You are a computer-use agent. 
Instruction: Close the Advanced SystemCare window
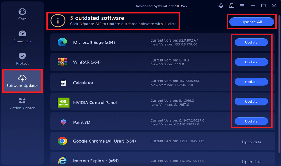(274, 6)
